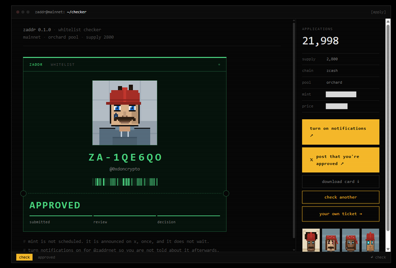This screenshot has width=396, height=268.
Task: Click the title zaddr@mainnet: ~/checker
Action: pos(61,12)
